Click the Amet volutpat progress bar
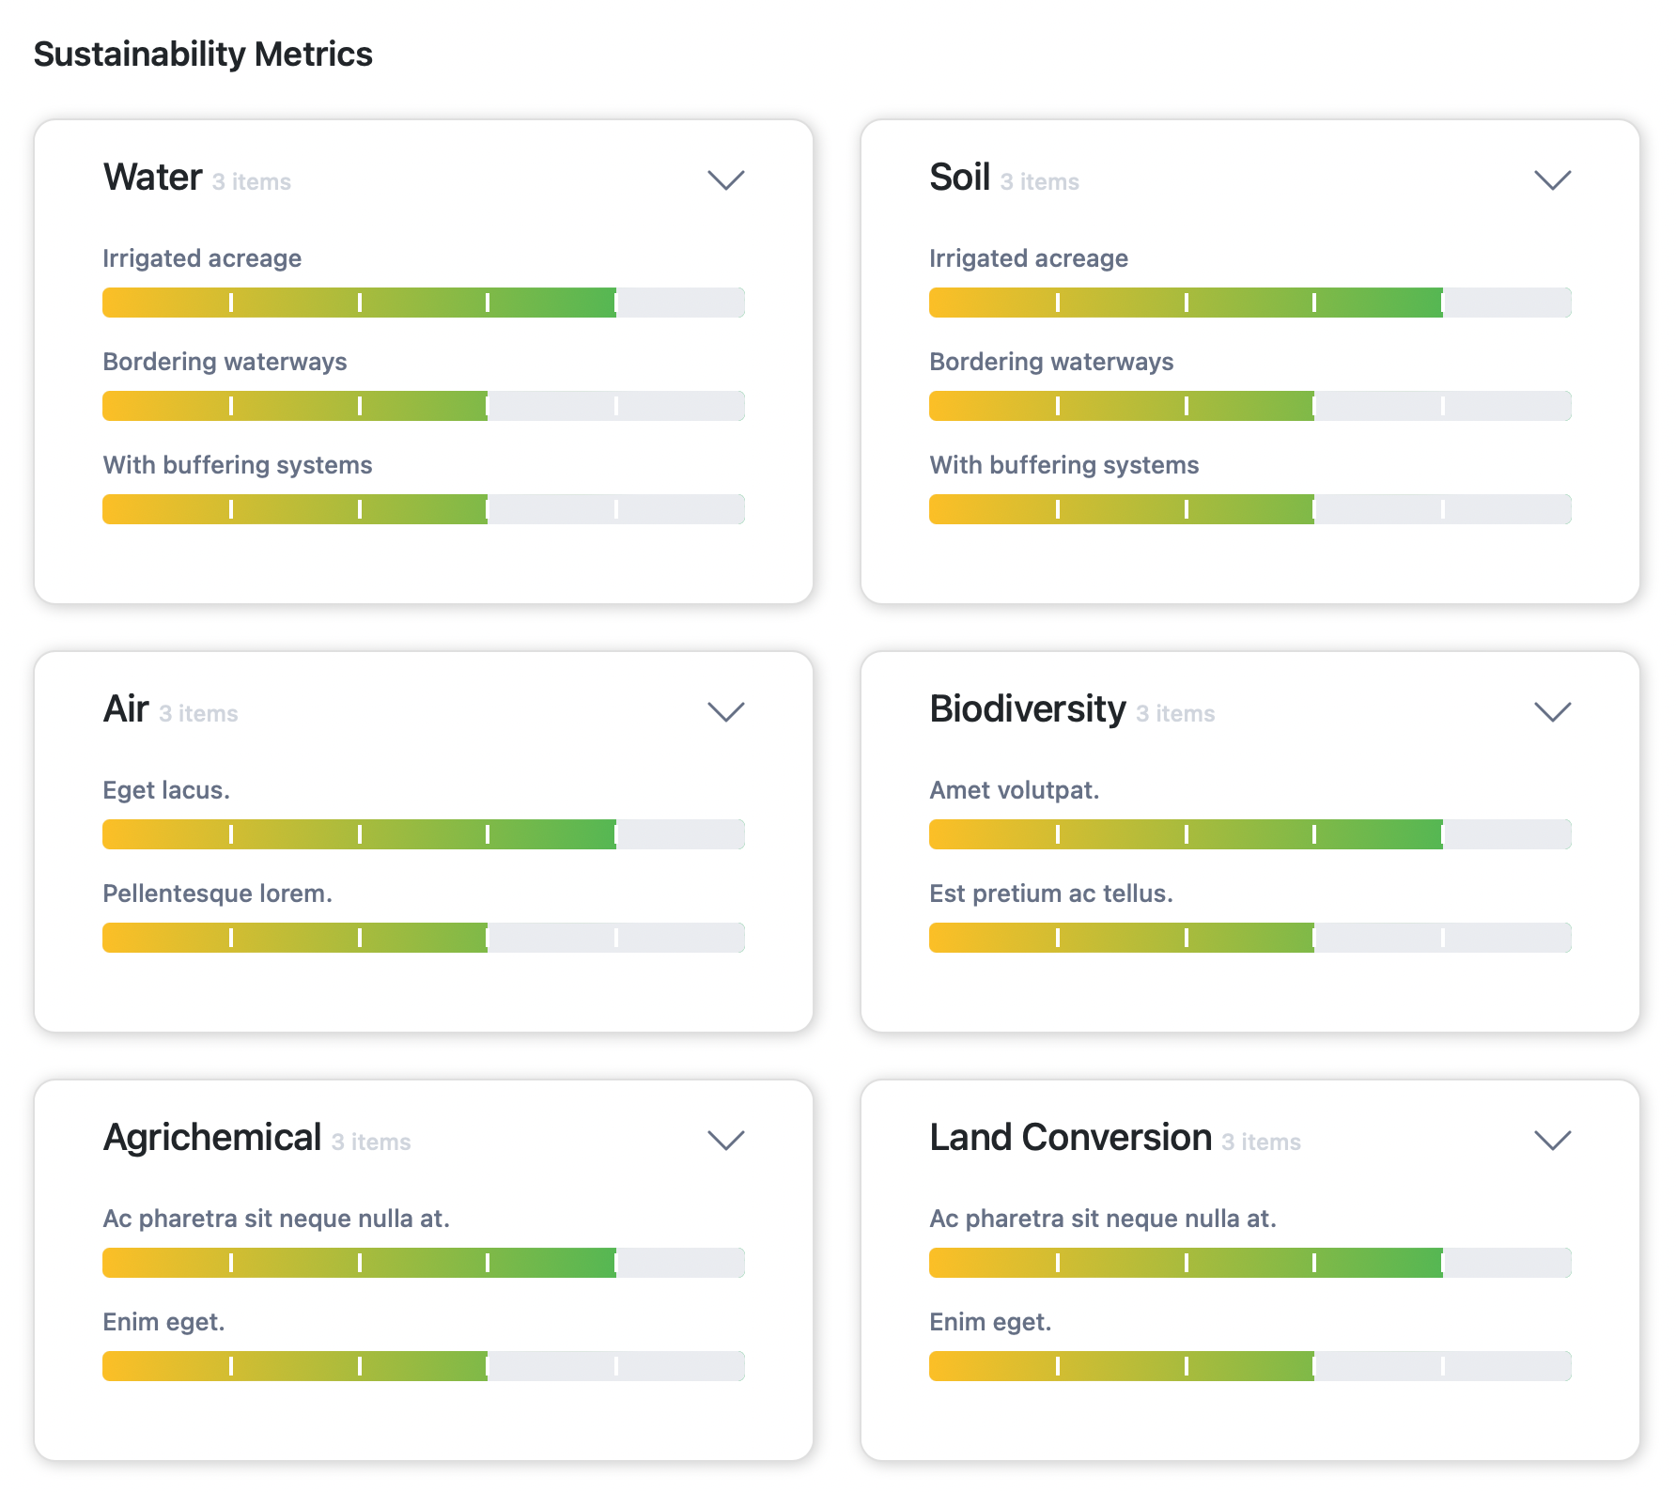Image resolution: width=1676 pixels, height=1492 pixels. pos(1249,834)
